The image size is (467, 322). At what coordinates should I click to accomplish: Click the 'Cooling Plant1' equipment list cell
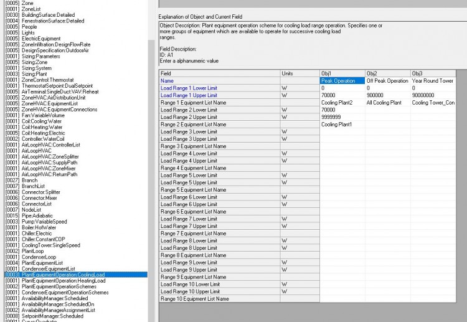(x=341, y=125)
